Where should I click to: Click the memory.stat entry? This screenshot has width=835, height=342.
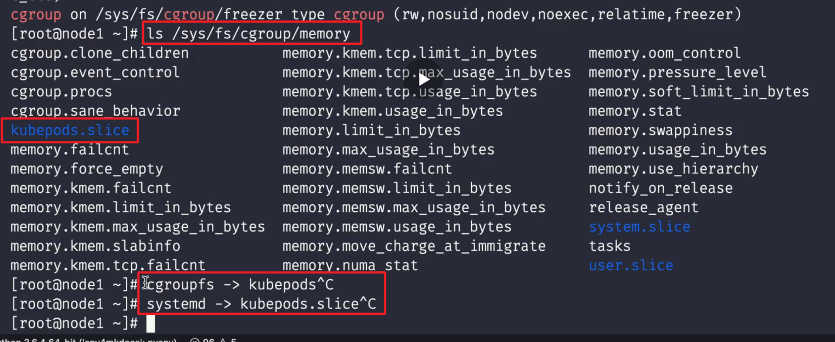click(x=635, y=111)
